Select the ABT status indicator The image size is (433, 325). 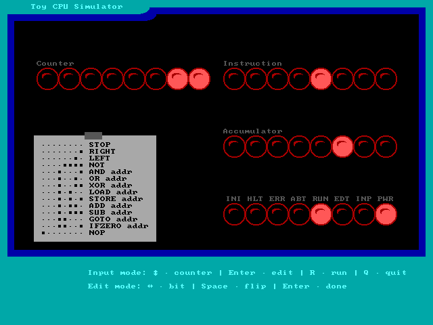click(299, 215)
